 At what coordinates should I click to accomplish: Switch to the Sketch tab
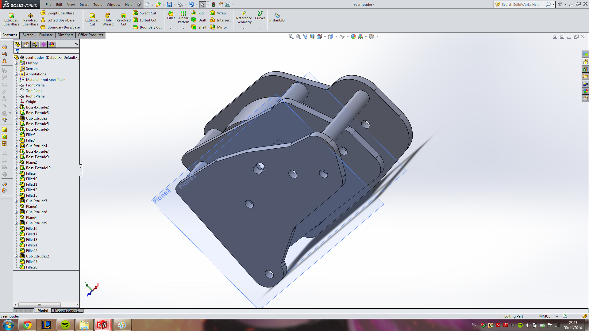(28, 35)
